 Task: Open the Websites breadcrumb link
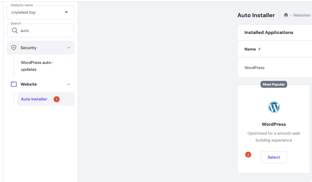[302, 15]
